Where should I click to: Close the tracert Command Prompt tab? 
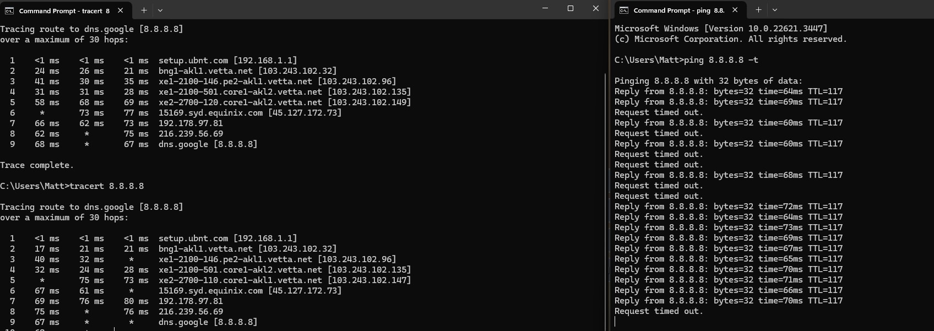click(x=120, y=10)
